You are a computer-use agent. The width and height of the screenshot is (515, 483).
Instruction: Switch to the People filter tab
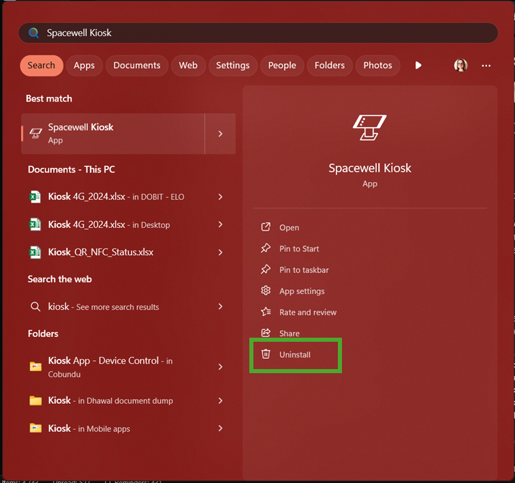coord(282,65)
